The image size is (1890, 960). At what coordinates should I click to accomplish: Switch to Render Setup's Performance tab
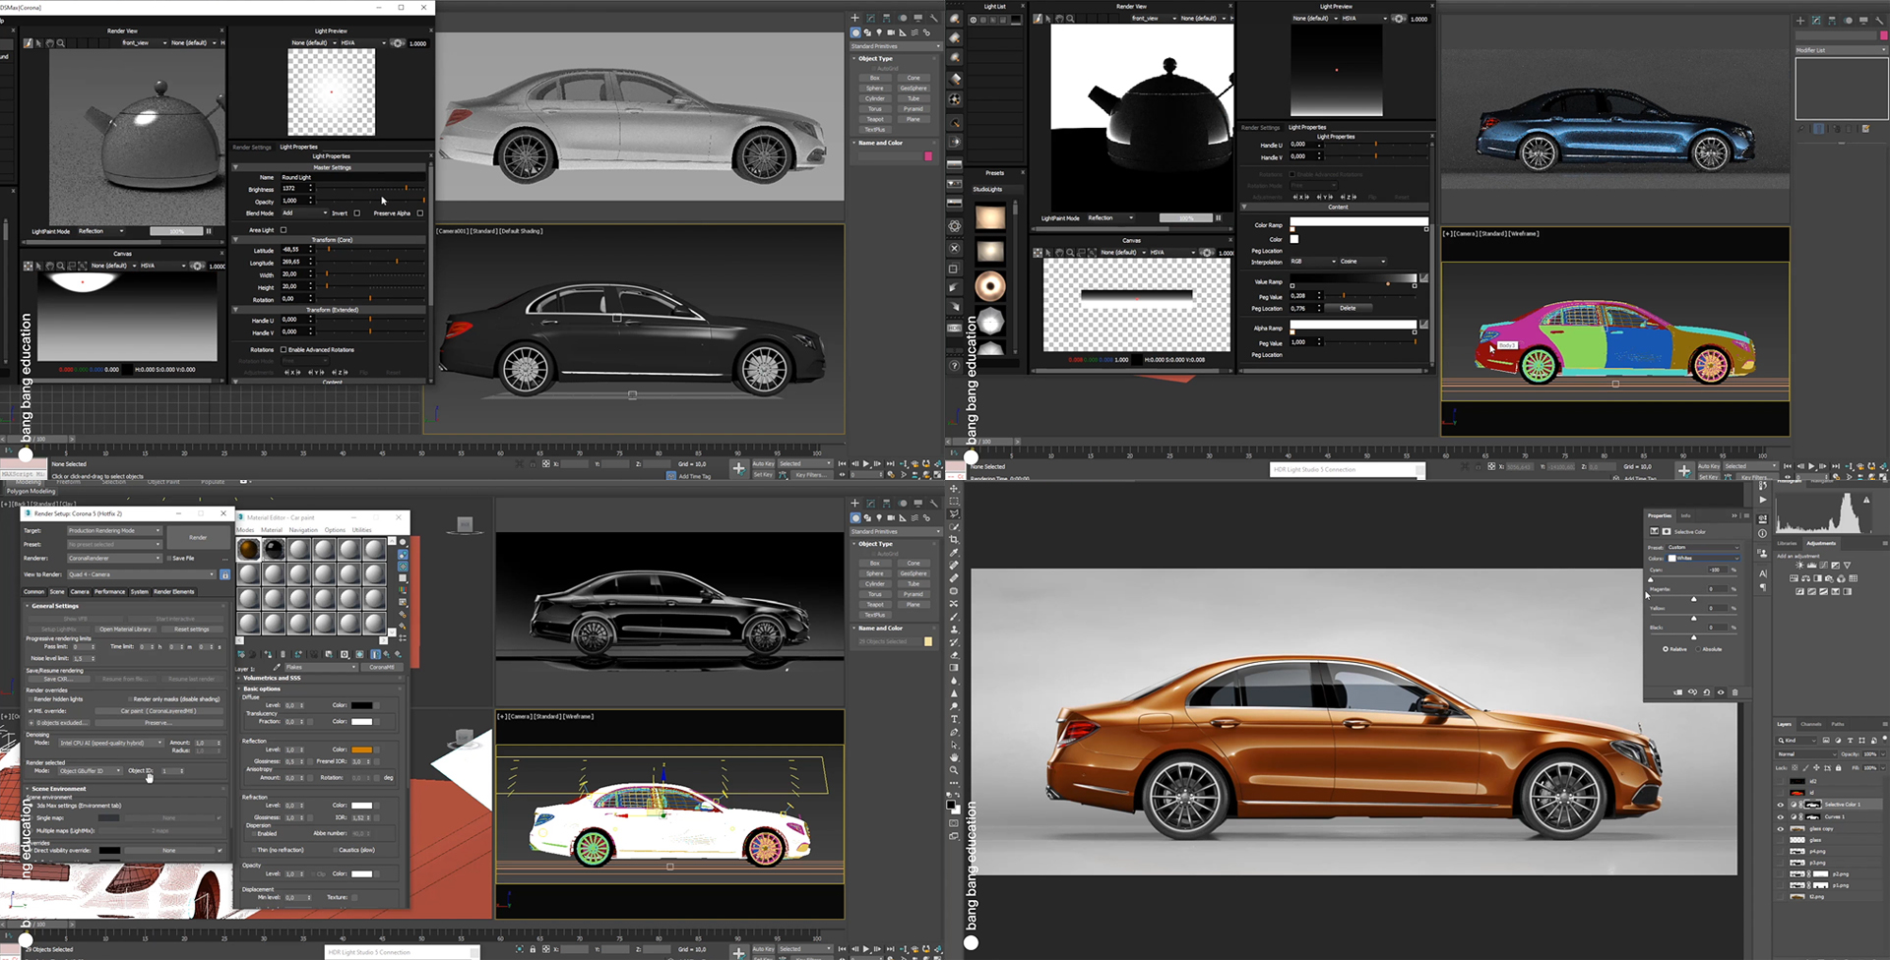click(x=109, y=591)
